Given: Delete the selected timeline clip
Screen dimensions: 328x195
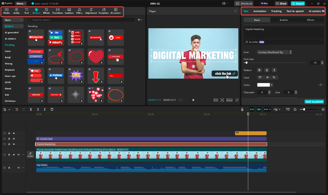Looking at the screenshot, I should pos(52,109).
